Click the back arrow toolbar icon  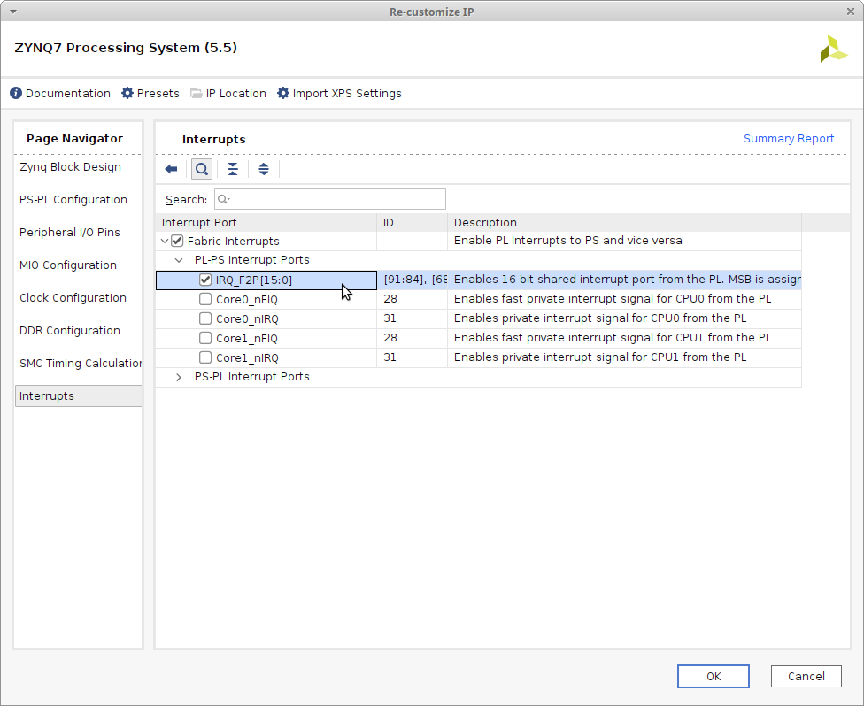172,169
